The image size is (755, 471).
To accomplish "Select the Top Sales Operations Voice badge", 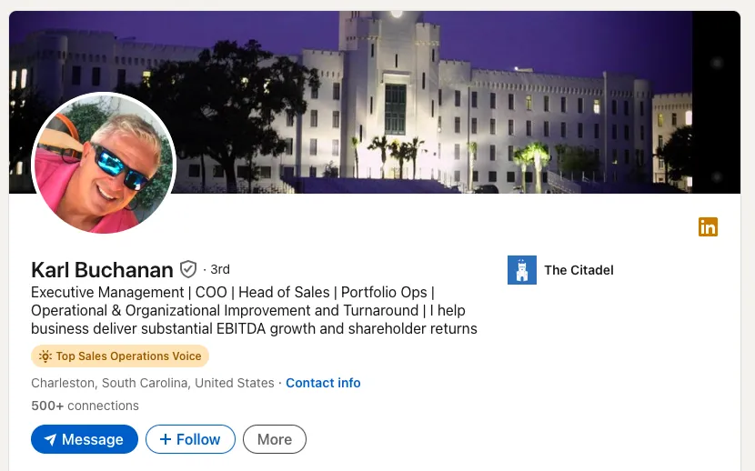I will 120,356.
